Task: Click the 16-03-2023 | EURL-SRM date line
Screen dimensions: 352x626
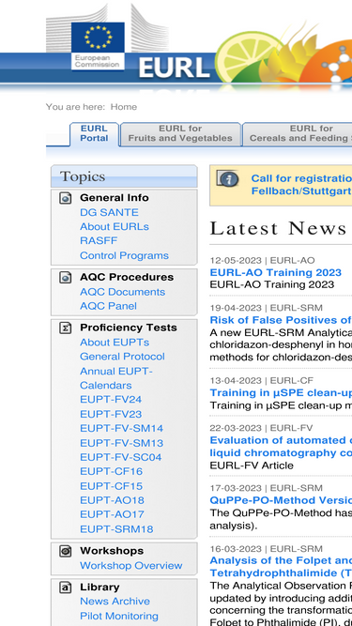Action: click(x=267, y=549)
